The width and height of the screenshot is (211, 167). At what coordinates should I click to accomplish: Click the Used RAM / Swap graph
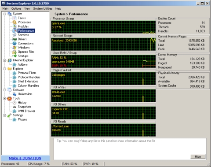click(103, 61)
